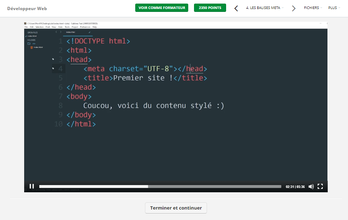Image resolution: width=348 pixels, height=220 pixels.
Task: Click Voir comme formateur button
Action: click(162, 8)
